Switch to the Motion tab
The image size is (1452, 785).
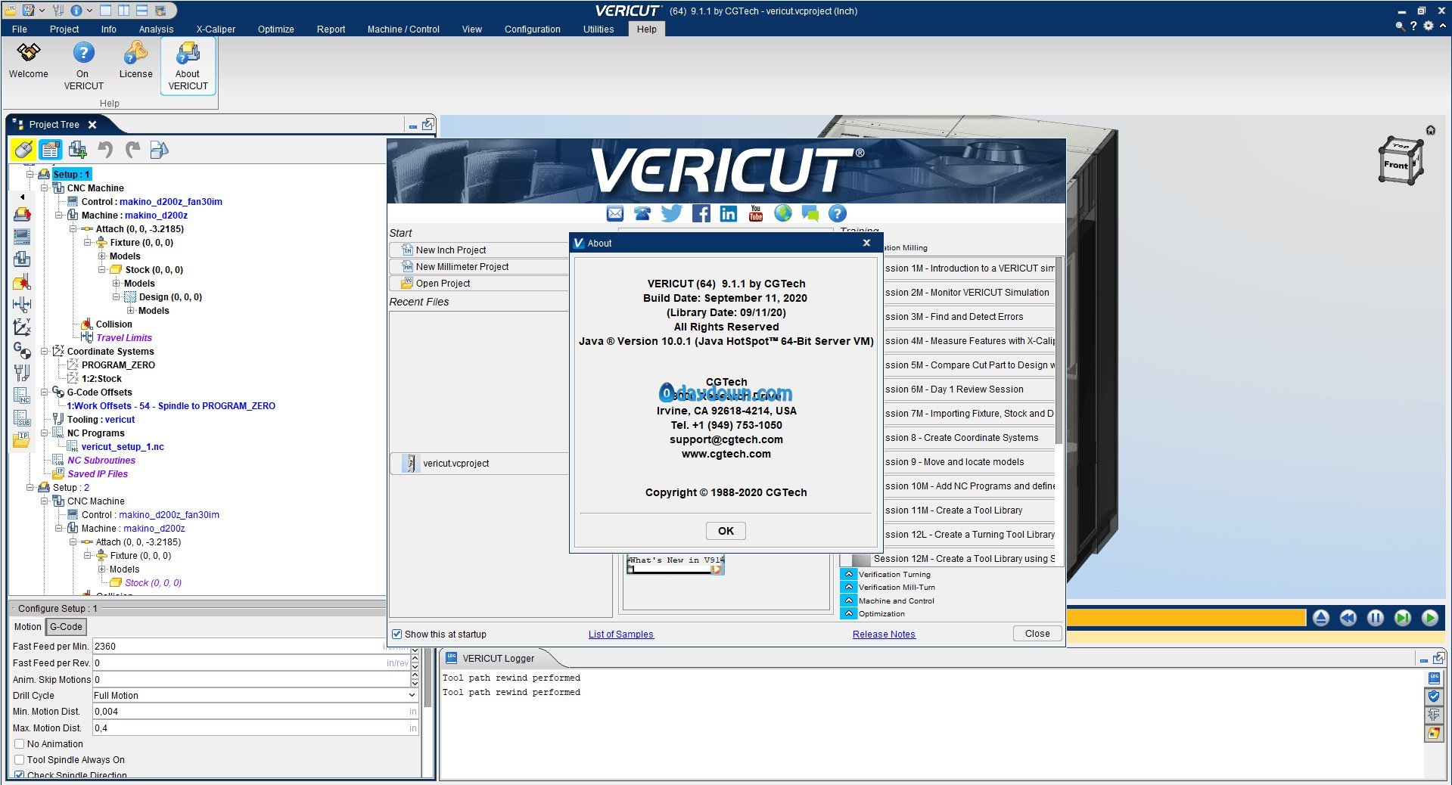(x=27, y=626)
